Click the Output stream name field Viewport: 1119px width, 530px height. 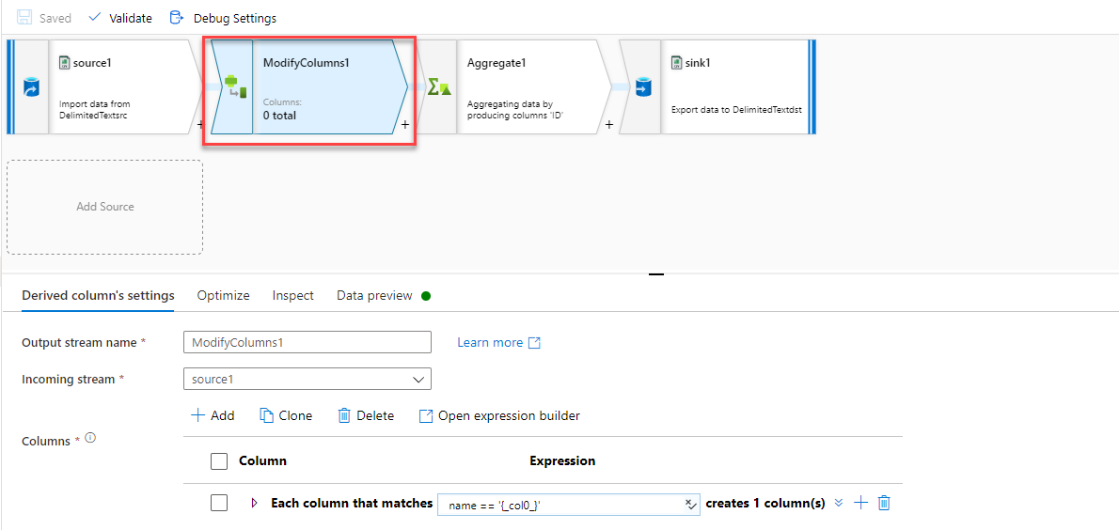307,343
